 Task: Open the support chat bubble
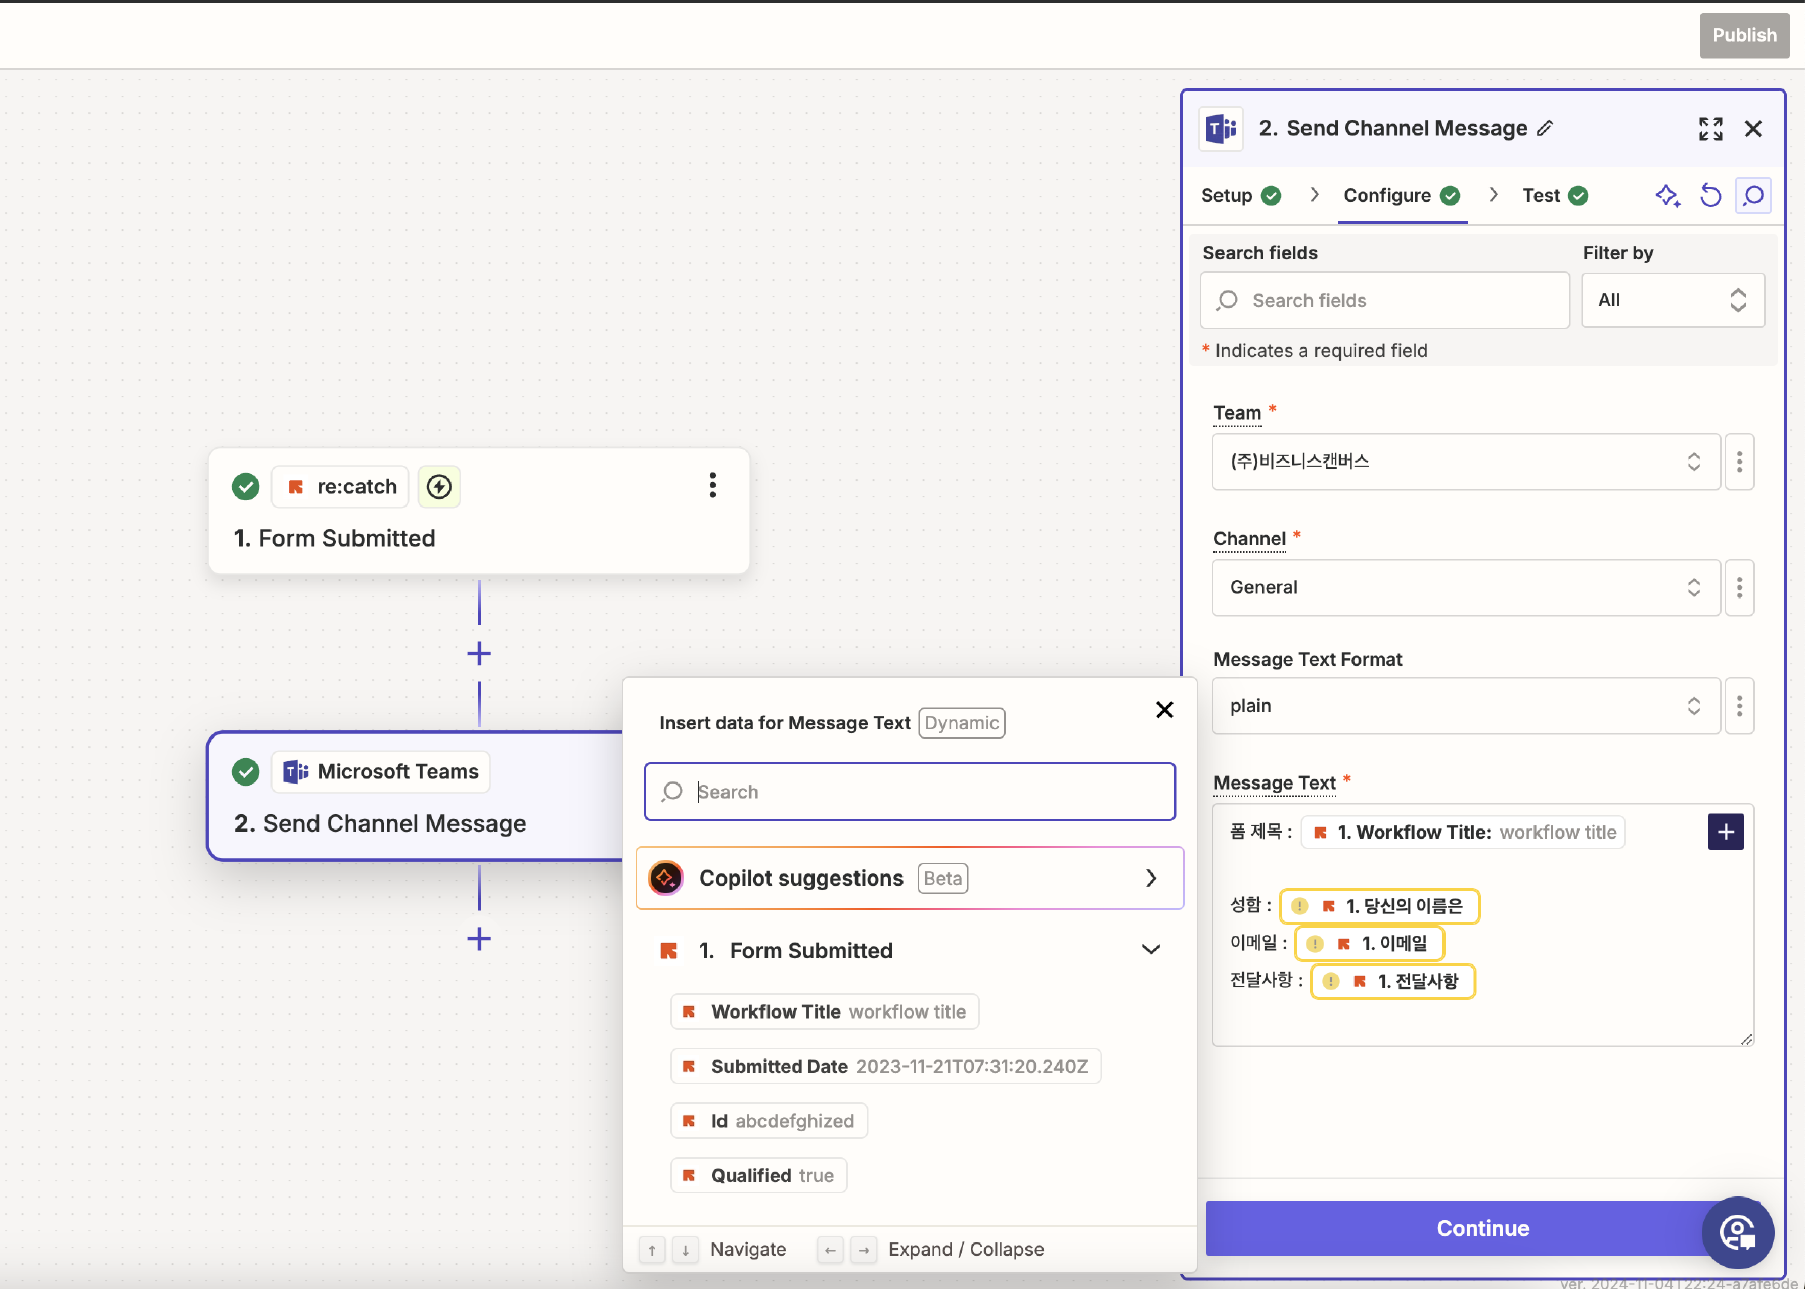click(1738, 1232)
